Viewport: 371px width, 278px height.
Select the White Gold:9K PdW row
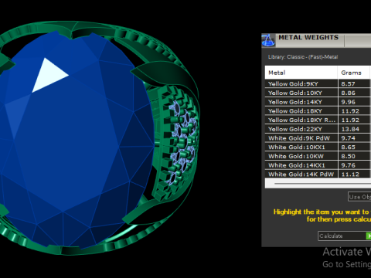pyautogui.click(x=318, y=138)
